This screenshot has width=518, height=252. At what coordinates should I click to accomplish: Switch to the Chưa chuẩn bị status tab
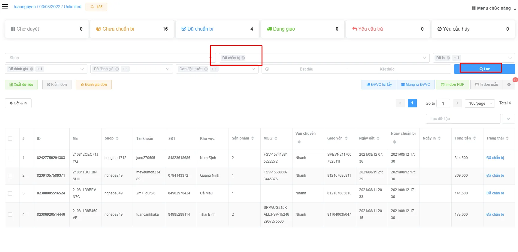pyautogui.click(x=132, y=29)
